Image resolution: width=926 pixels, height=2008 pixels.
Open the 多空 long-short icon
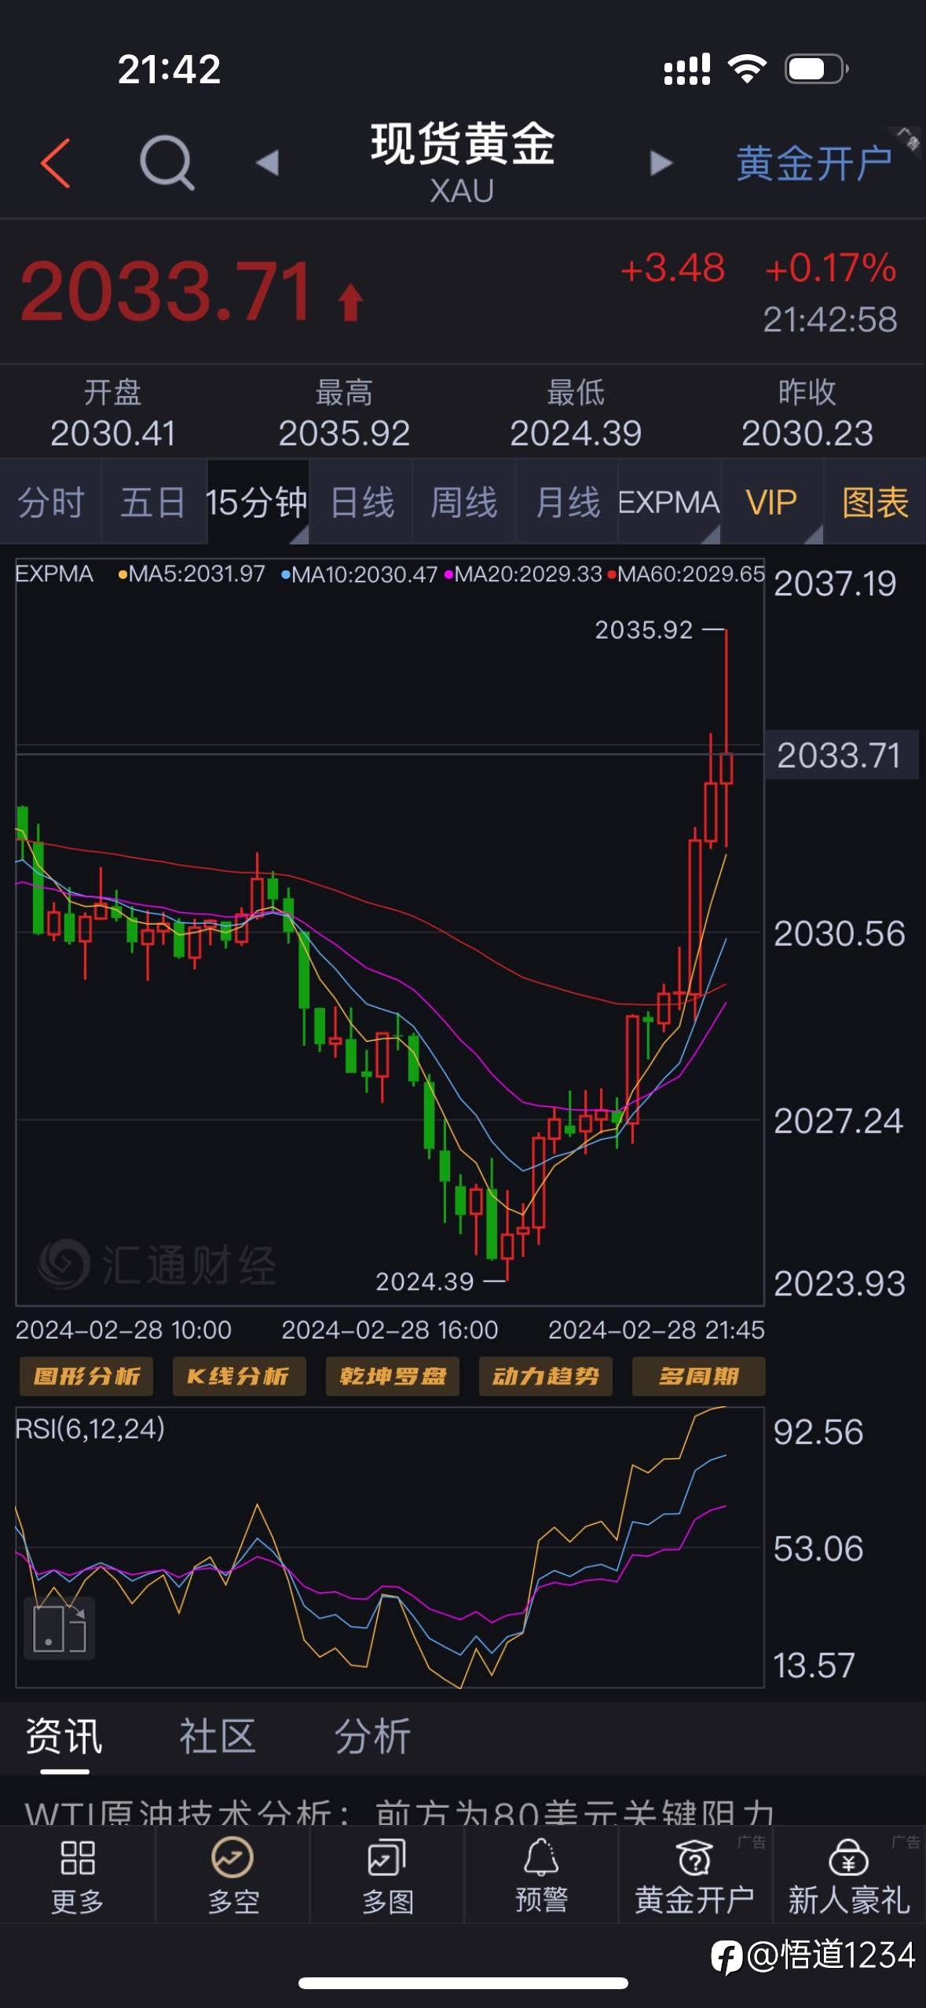click(x=232, y=1858)
